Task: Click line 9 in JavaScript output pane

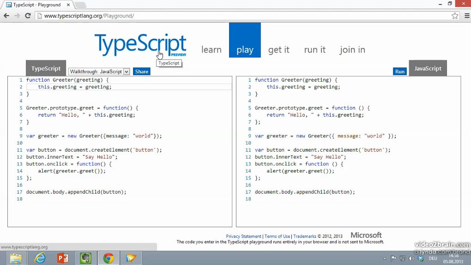Action: pos(326,136)
